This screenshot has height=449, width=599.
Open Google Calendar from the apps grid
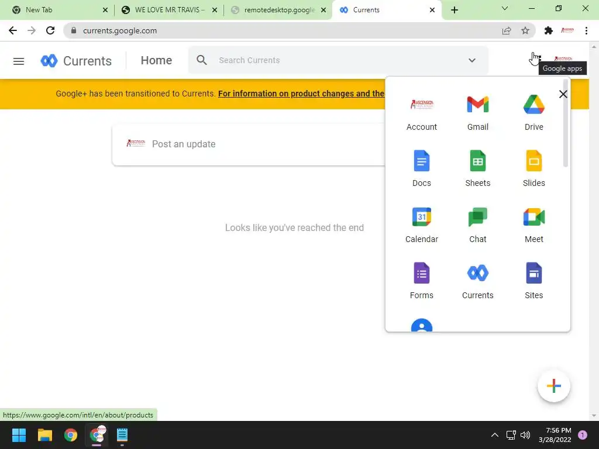[x=421, y=225]
